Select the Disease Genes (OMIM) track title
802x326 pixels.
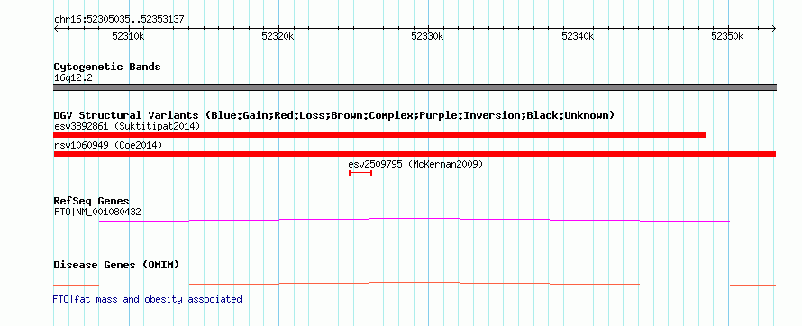(x=116, y=265)
